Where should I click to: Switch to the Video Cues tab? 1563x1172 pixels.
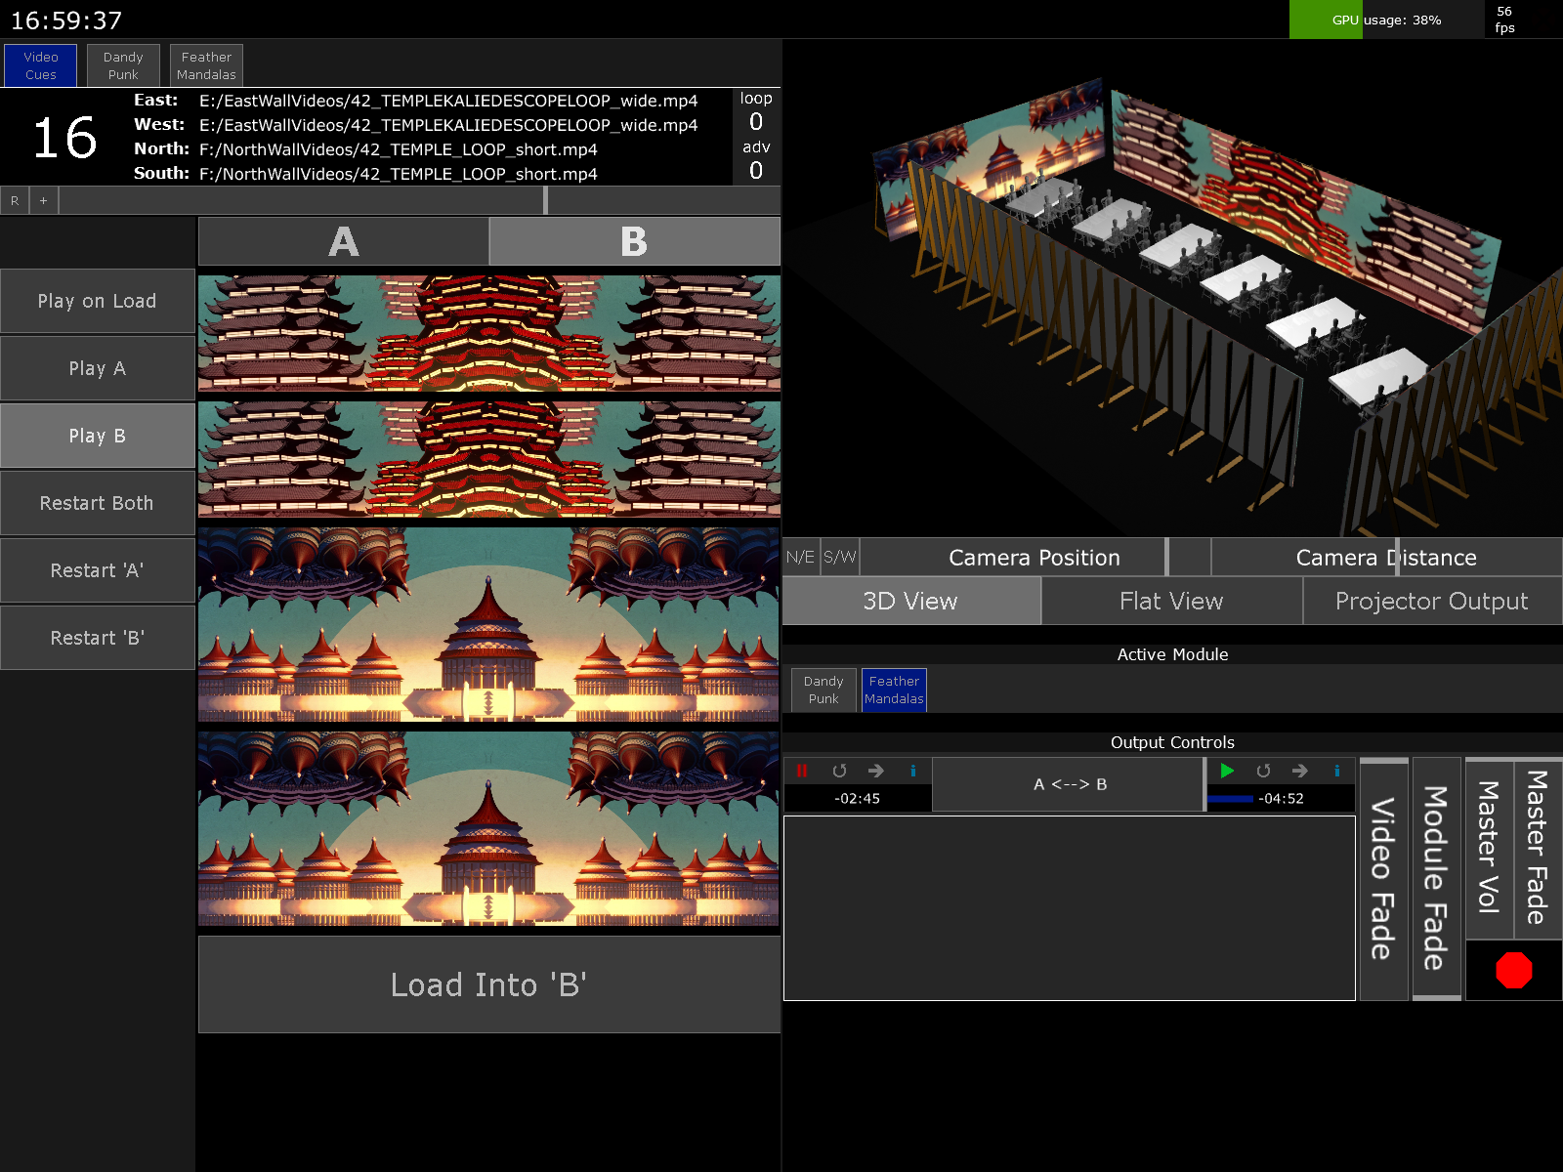[40, 65]
